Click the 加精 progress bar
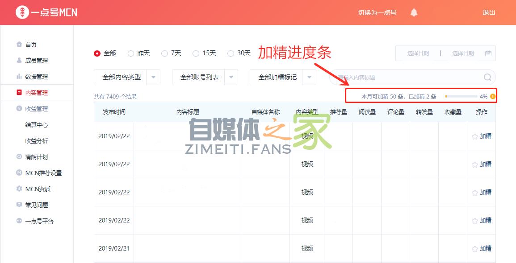The image size is (516, 263). pos(461,96)
